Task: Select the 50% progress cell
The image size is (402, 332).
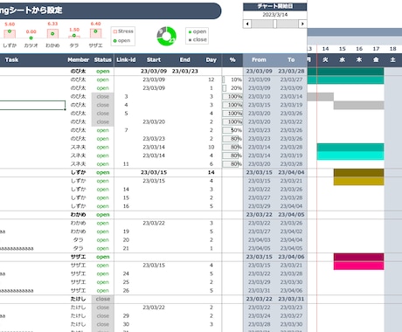Action: coord(232,130)
